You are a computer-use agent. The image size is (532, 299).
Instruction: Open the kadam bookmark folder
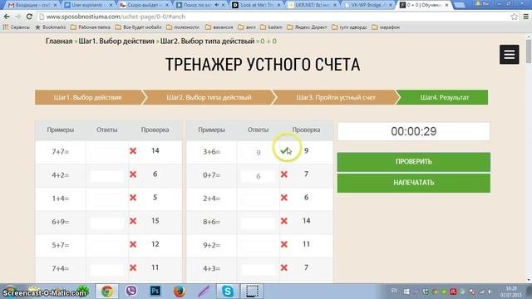coord(271,27)
